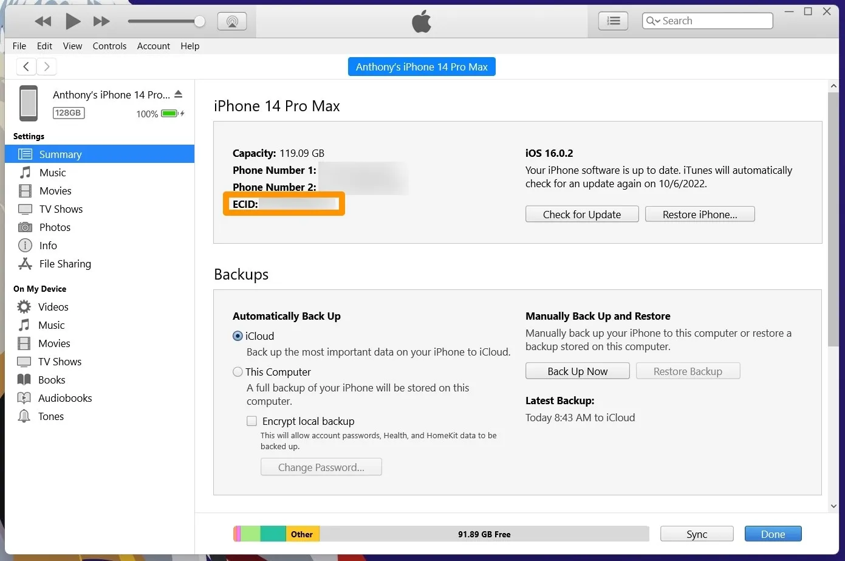Screen dimensions: 845x561
Task: Click the Play button
Action: [x=73, y=21]
